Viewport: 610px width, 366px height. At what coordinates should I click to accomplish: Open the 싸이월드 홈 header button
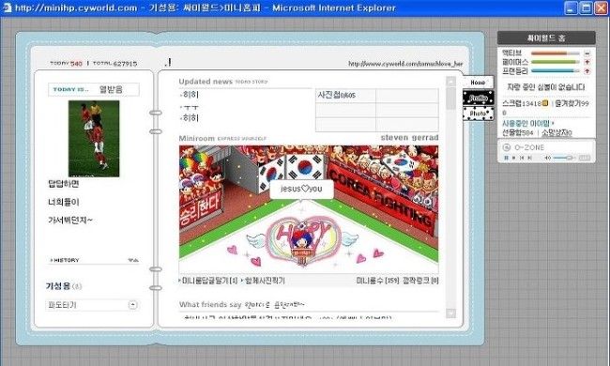click(546, 38)
